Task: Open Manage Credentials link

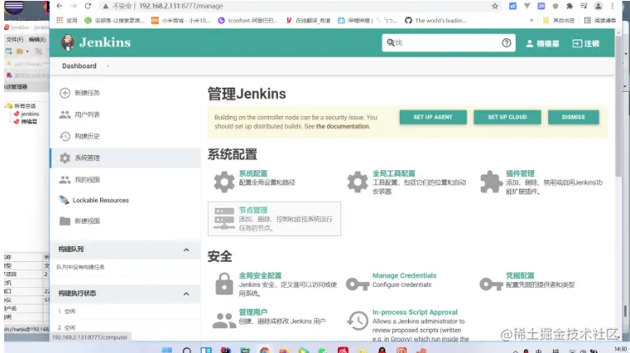Action: coord(404,275)
